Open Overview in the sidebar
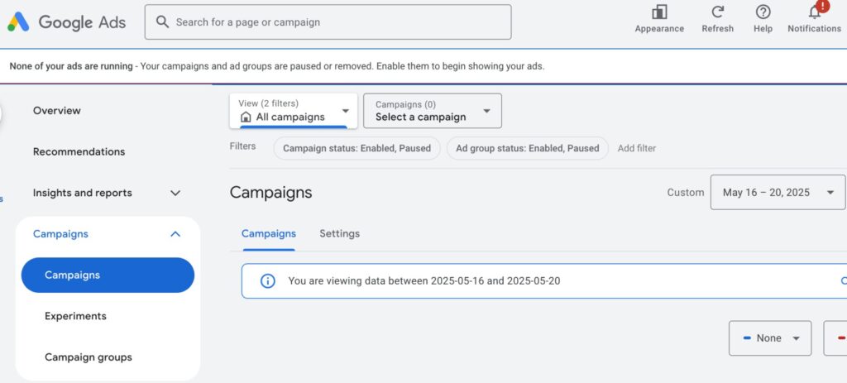 pos(57,110)
